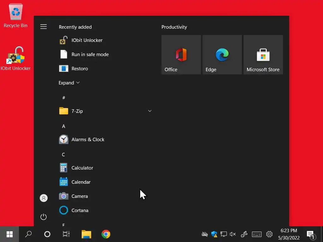Click the muted volume speaker icon

(232, 234)
